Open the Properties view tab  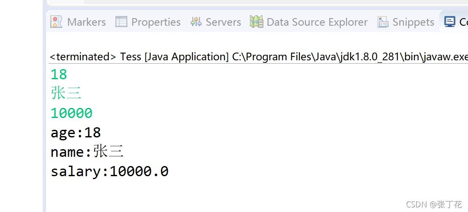pyautogui.click(x=156, y=22)
